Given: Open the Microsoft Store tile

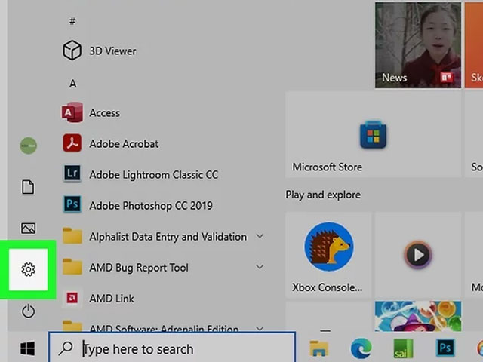Looking at the screenshot, I should pos(373,134).
